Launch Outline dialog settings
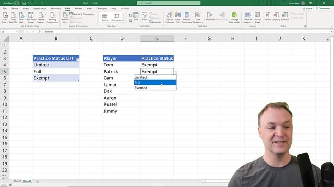 tap(305, 26)
